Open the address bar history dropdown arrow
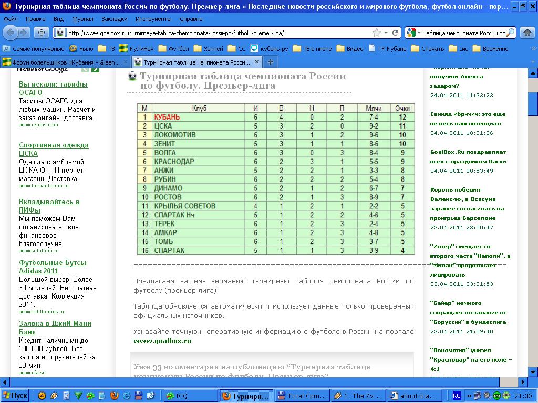Screen dimensions: 538x403 pos(386,33)
